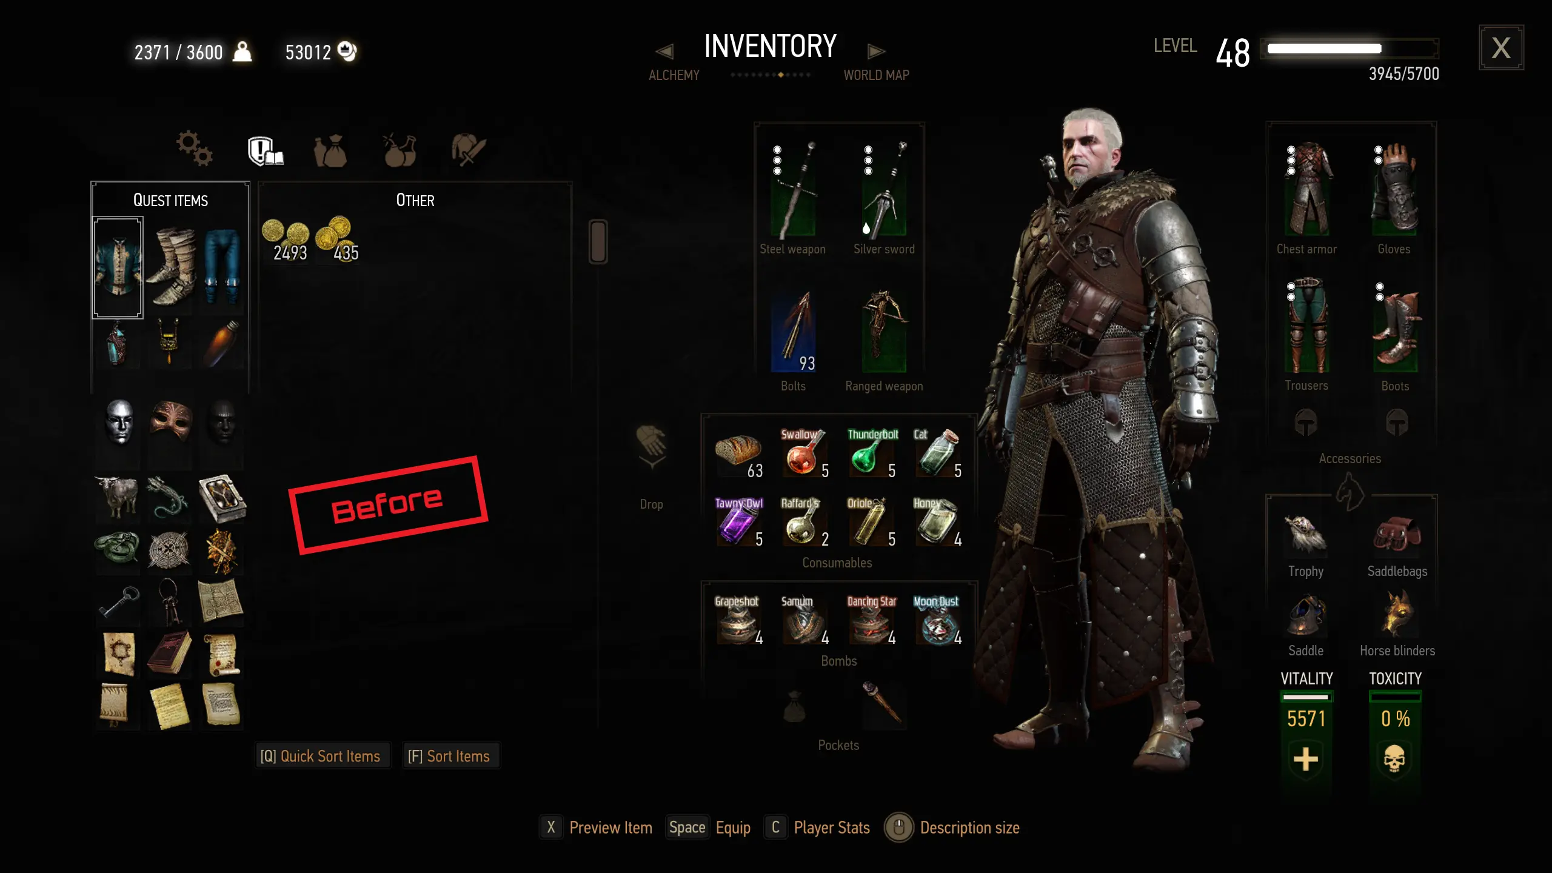The width and height of the screenshot is (1552, 873).
Task: Select the Horse blinders slot
Action: coord(1396,614)
